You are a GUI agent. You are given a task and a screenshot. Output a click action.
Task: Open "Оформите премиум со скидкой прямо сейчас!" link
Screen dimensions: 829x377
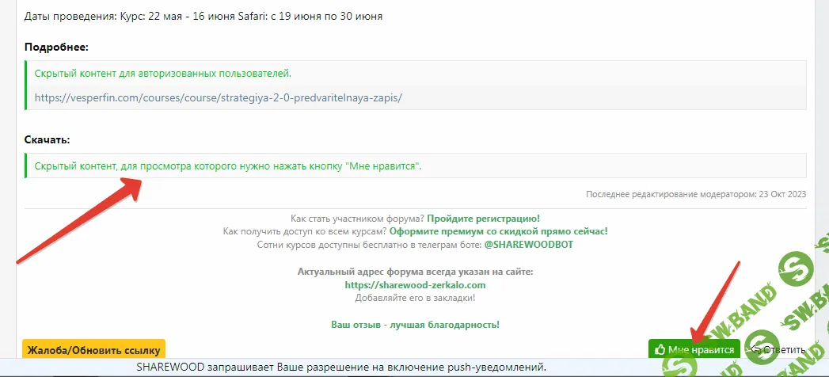499,231
